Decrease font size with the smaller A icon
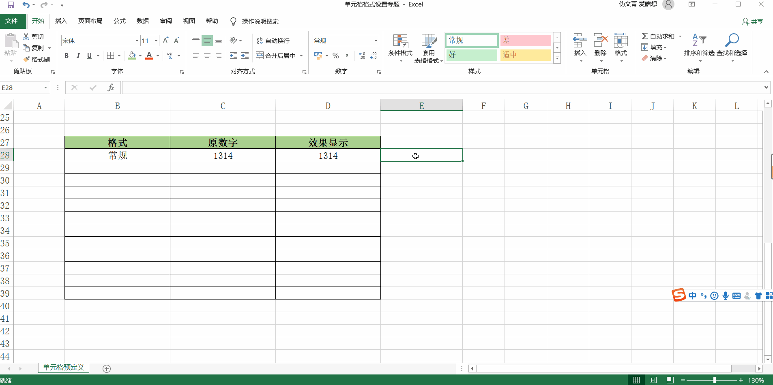Viewport: 773px width, 385px height. tap(176, 41)
